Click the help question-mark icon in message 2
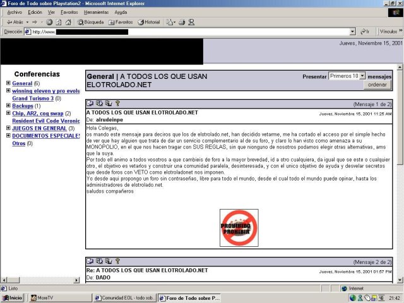Image resolution: width=404 pixels, height=303 pixels. 117,261
